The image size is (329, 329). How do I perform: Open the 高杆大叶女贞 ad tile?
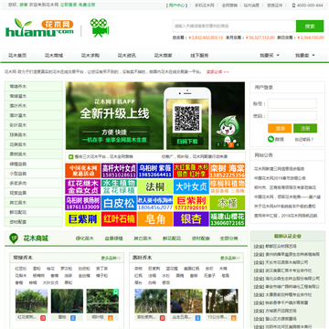click(x=119, y=171)
